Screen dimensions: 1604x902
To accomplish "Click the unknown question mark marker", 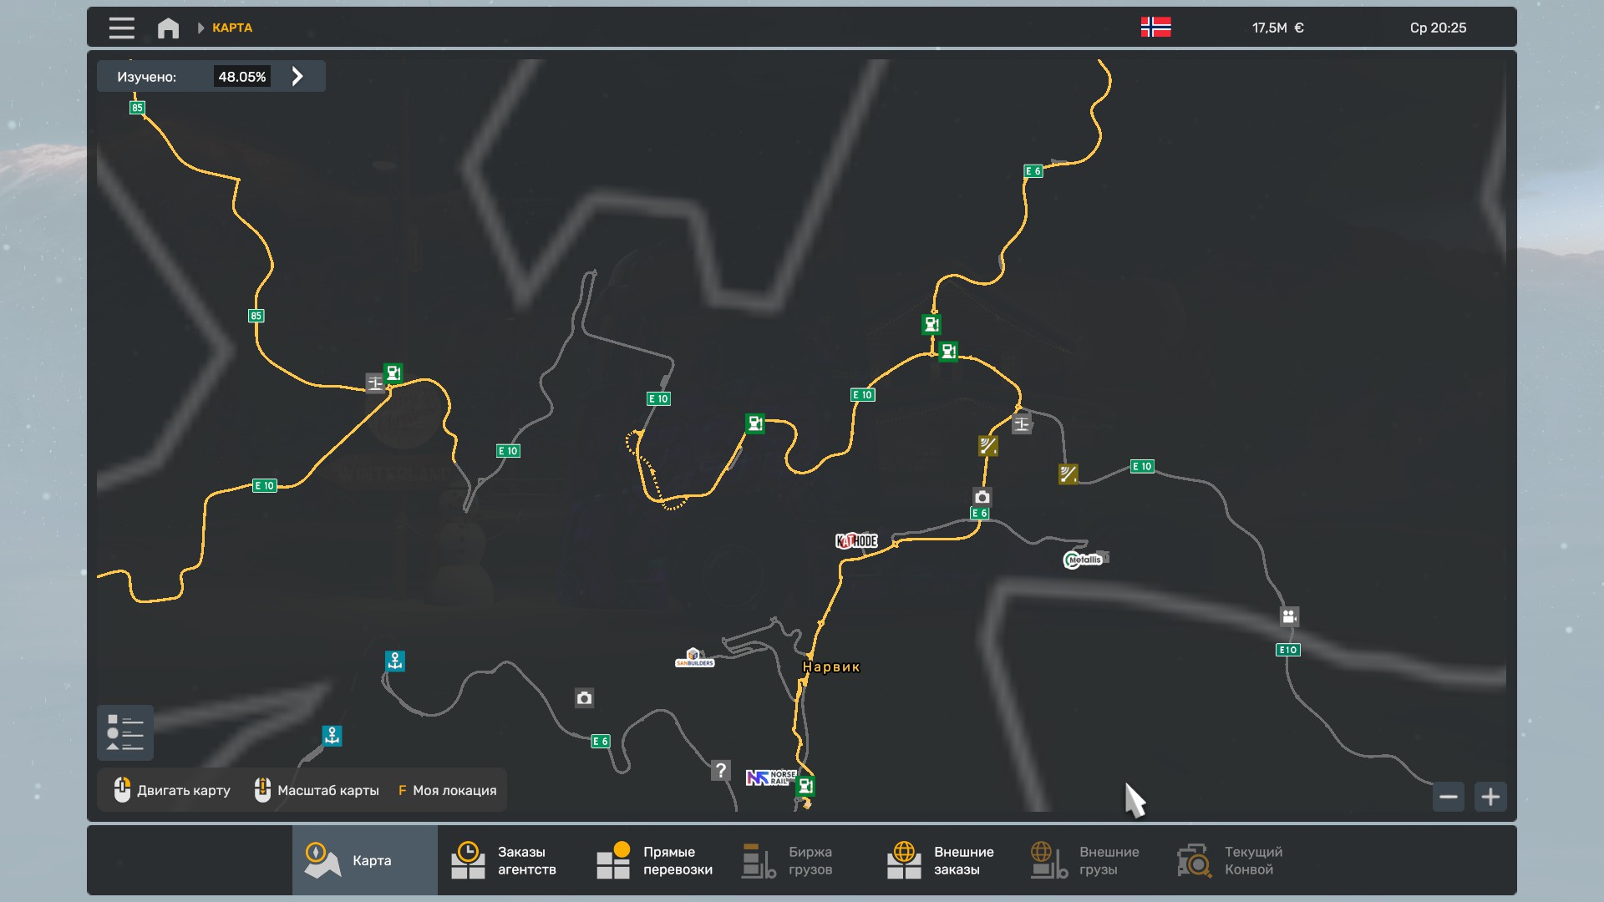I will coord(721,770).
